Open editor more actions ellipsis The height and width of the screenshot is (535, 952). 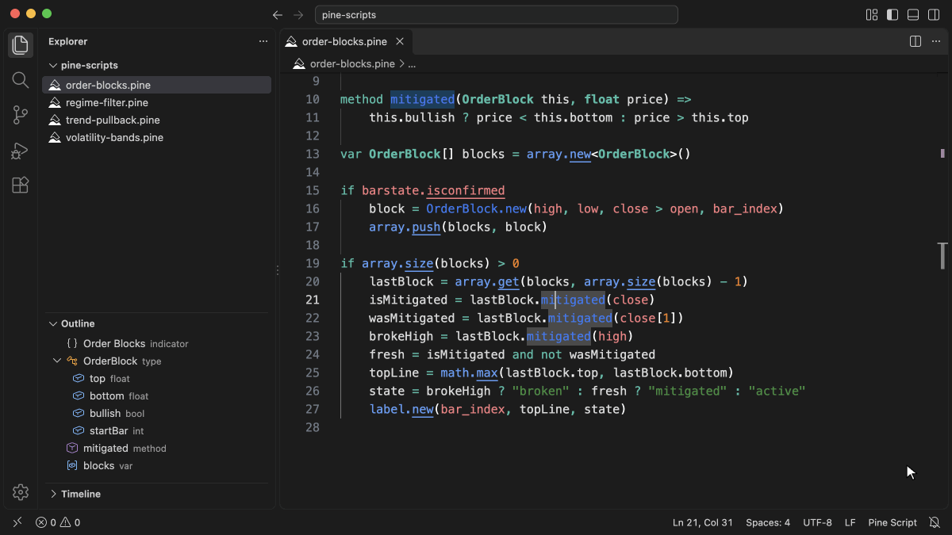coord(936,41)
